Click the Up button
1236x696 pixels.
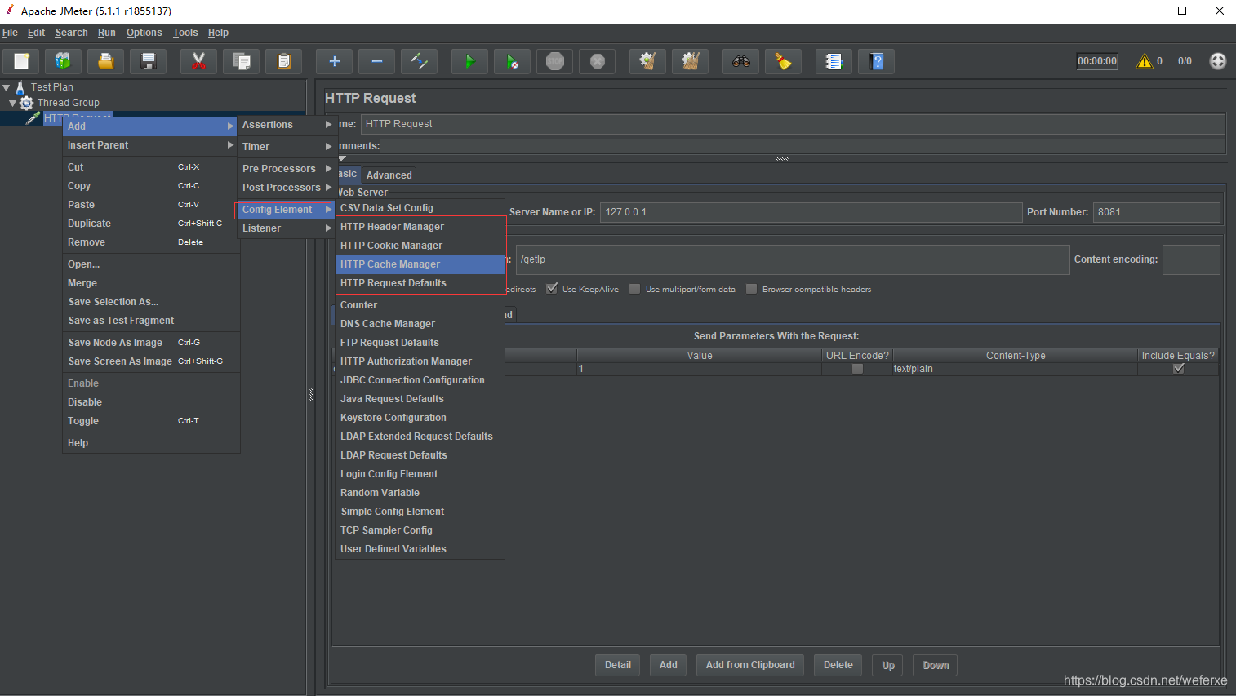(888, 665)
